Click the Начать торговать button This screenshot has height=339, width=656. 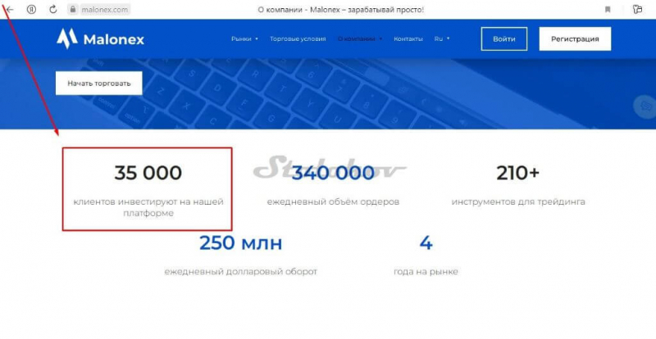98,84
